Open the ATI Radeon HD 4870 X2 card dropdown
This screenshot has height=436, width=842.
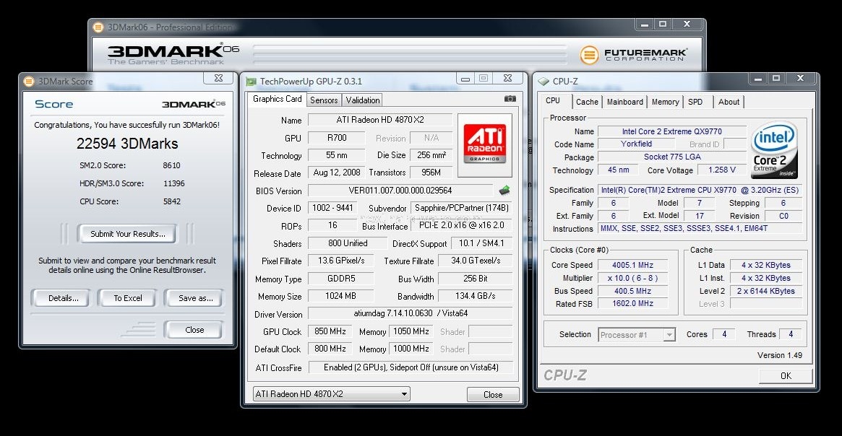(331, 394)
